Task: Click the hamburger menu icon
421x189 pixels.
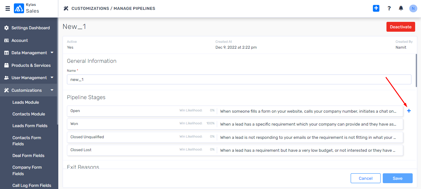Action: (8, 8)
